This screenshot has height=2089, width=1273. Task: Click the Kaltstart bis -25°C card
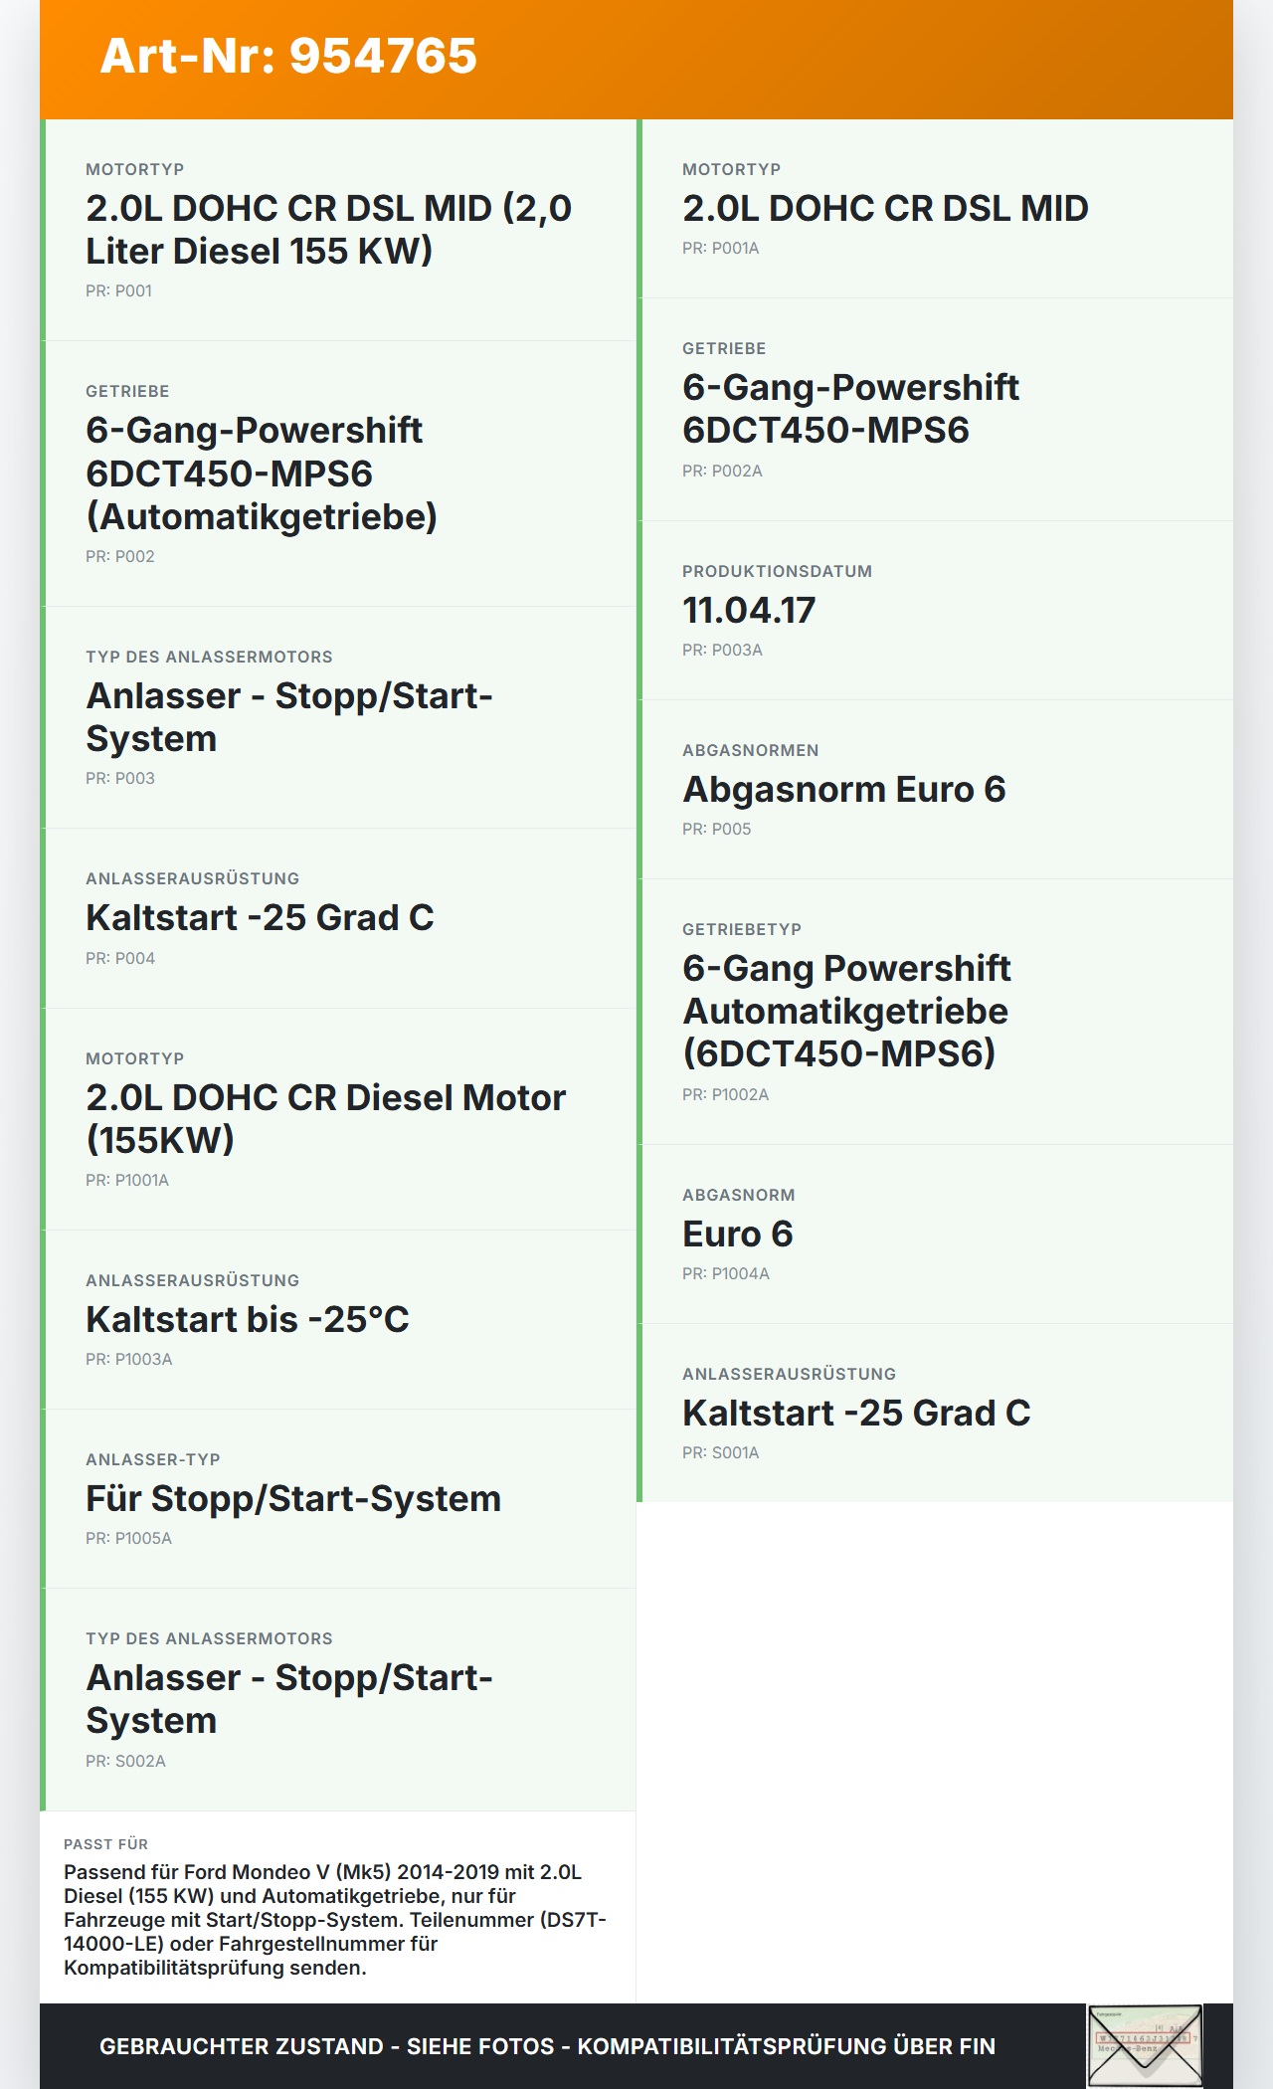click(338, 1320)
